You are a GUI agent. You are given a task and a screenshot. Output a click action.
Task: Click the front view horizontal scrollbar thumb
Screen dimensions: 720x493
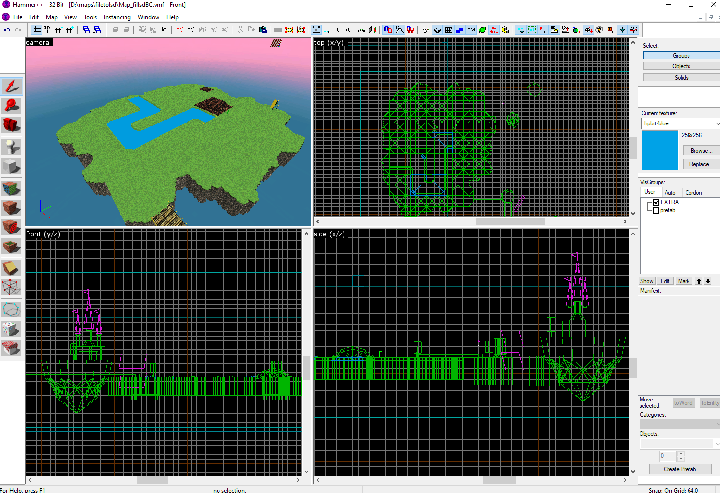click(153, 480)
